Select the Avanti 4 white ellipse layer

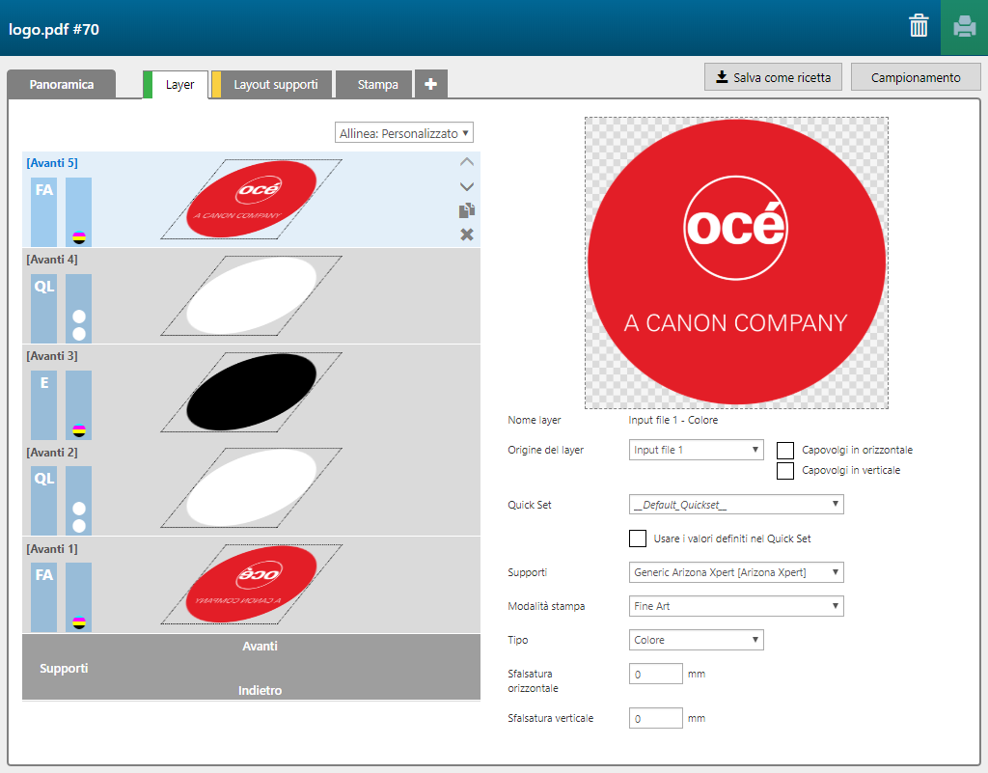(x=252, y=295)
